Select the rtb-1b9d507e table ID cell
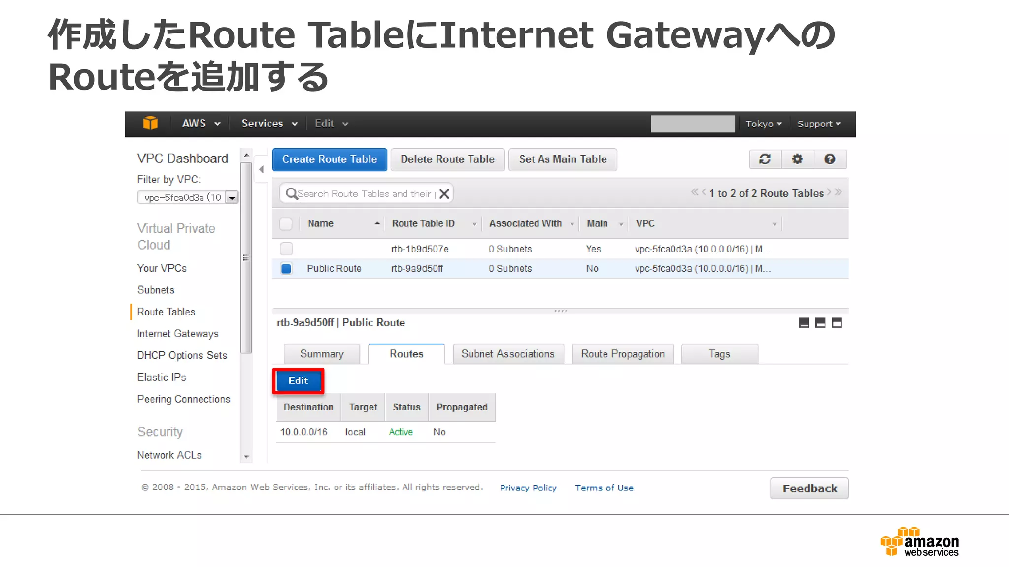Image resolution: width=1009 pixels, height=567 pixels. point(420,249)
